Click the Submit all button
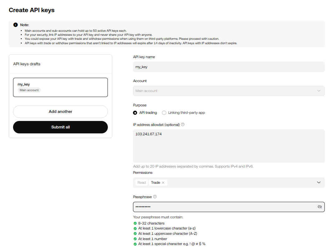 pyautogui.click(x=60, y=127)
